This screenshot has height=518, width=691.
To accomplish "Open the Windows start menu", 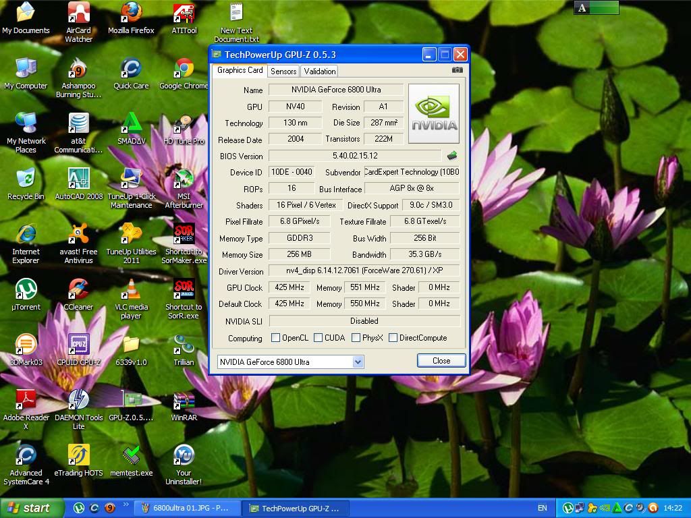I will pyautogui.click(x=32, y=509).
